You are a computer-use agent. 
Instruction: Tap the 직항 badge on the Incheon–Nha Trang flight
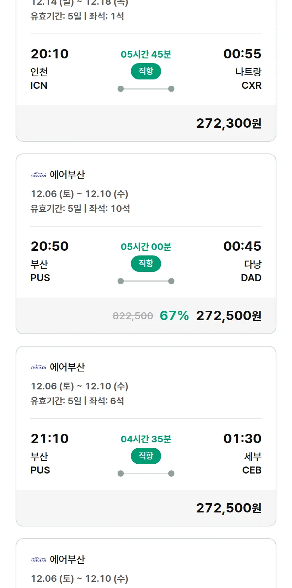pyautogui.click(x=146, y=71)
